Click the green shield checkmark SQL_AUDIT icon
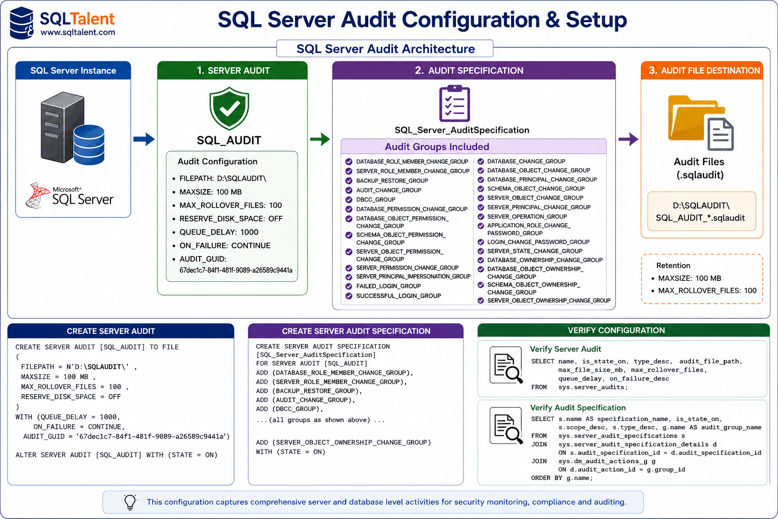 (x=229, y=109)
